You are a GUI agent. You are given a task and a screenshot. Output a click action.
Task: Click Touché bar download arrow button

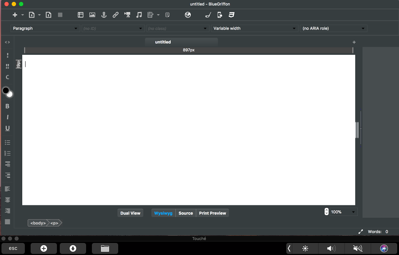tap(73, 248)
